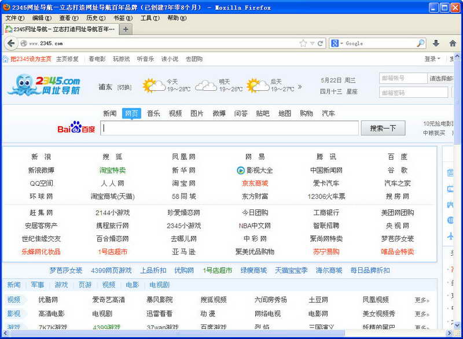Open a new tab with plus button
This screenshot has width=463, height=339.
[x=126, y=29]
